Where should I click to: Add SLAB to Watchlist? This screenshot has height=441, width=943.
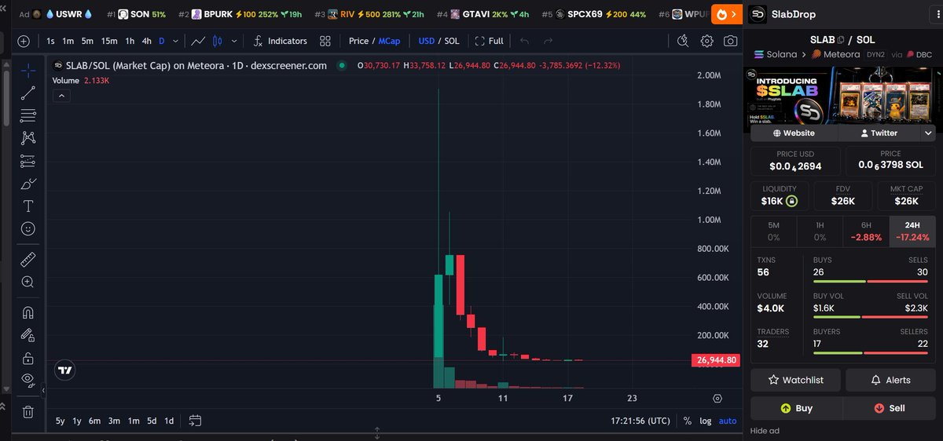coord(795,380)
